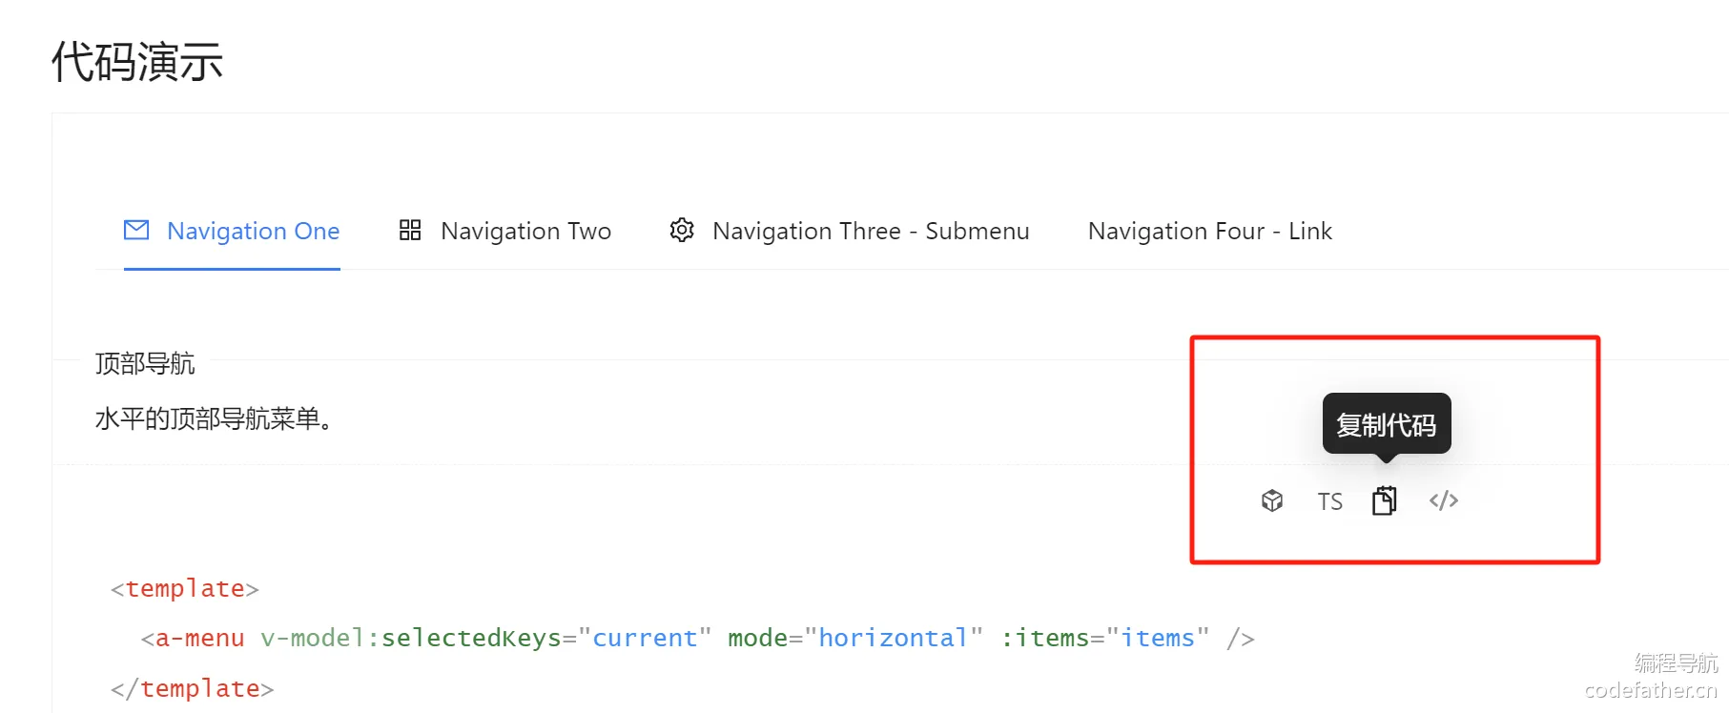Click the gear icon beside Navigation Three
1729x713 pixels.
682,230
